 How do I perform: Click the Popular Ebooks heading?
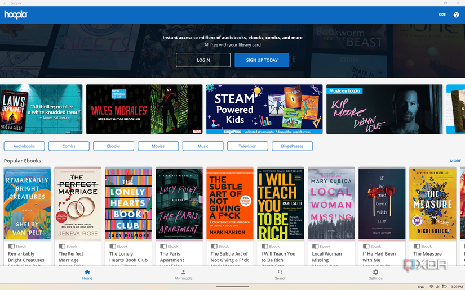point(22,161)
